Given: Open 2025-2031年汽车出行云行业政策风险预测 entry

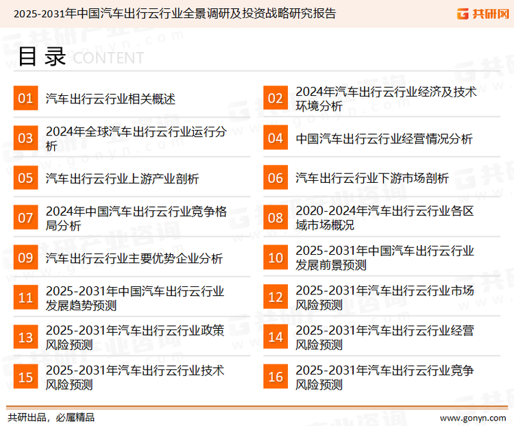Looking at the screenshot, I should (x=134, y=338).
